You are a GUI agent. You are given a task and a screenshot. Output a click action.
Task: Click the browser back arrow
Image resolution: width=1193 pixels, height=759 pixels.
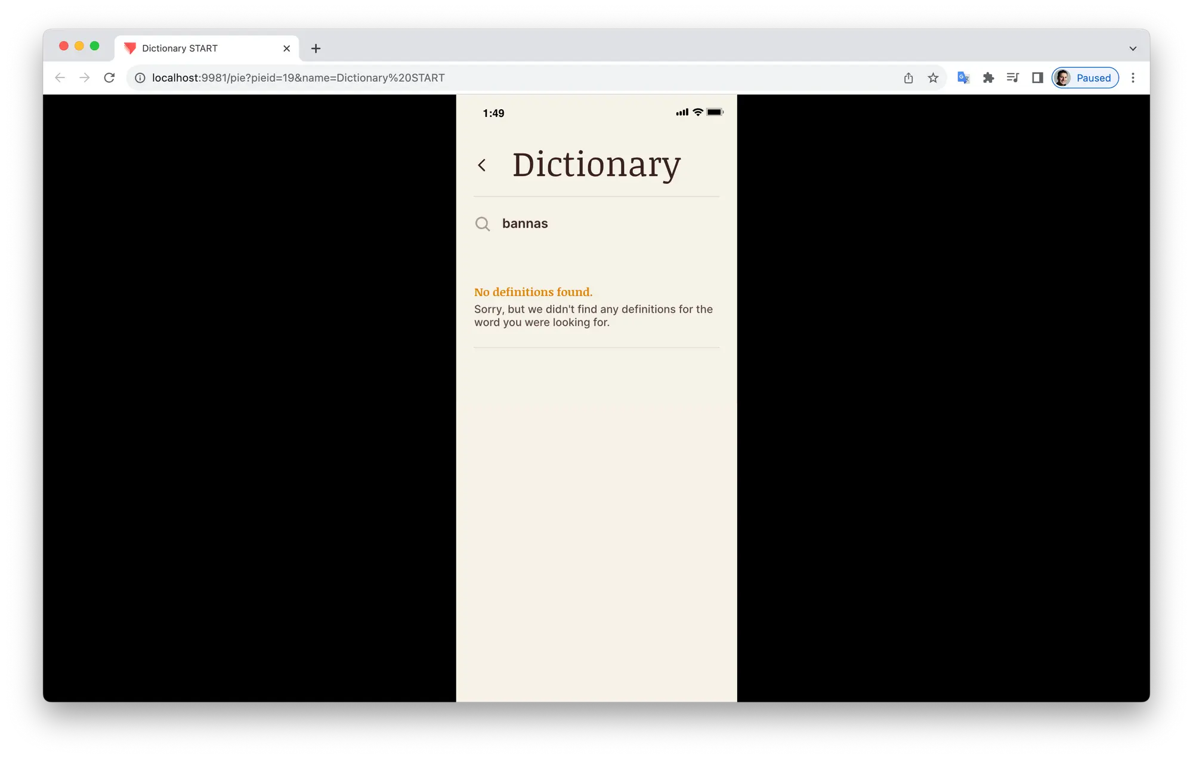[x=60, y=78]
